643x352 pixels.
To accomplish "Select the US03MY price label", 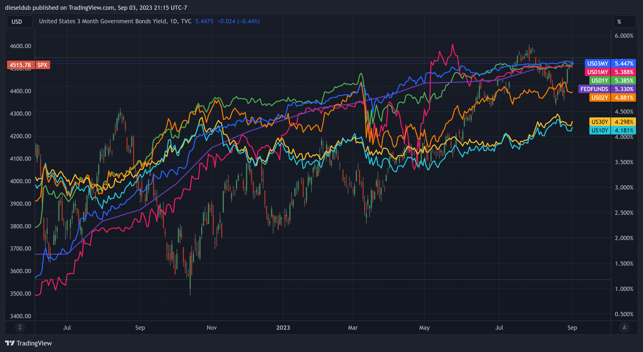I will click(610, 63).
